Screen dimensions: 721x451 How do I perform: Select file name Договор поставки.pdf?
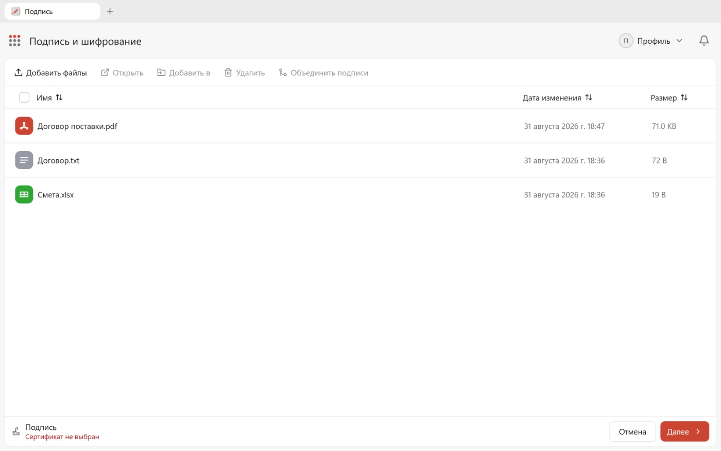pos(77,126)
